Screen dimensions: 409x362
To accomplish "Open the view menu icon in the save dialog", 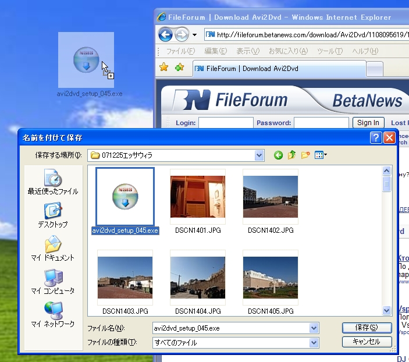I will [x=321, y=155].
